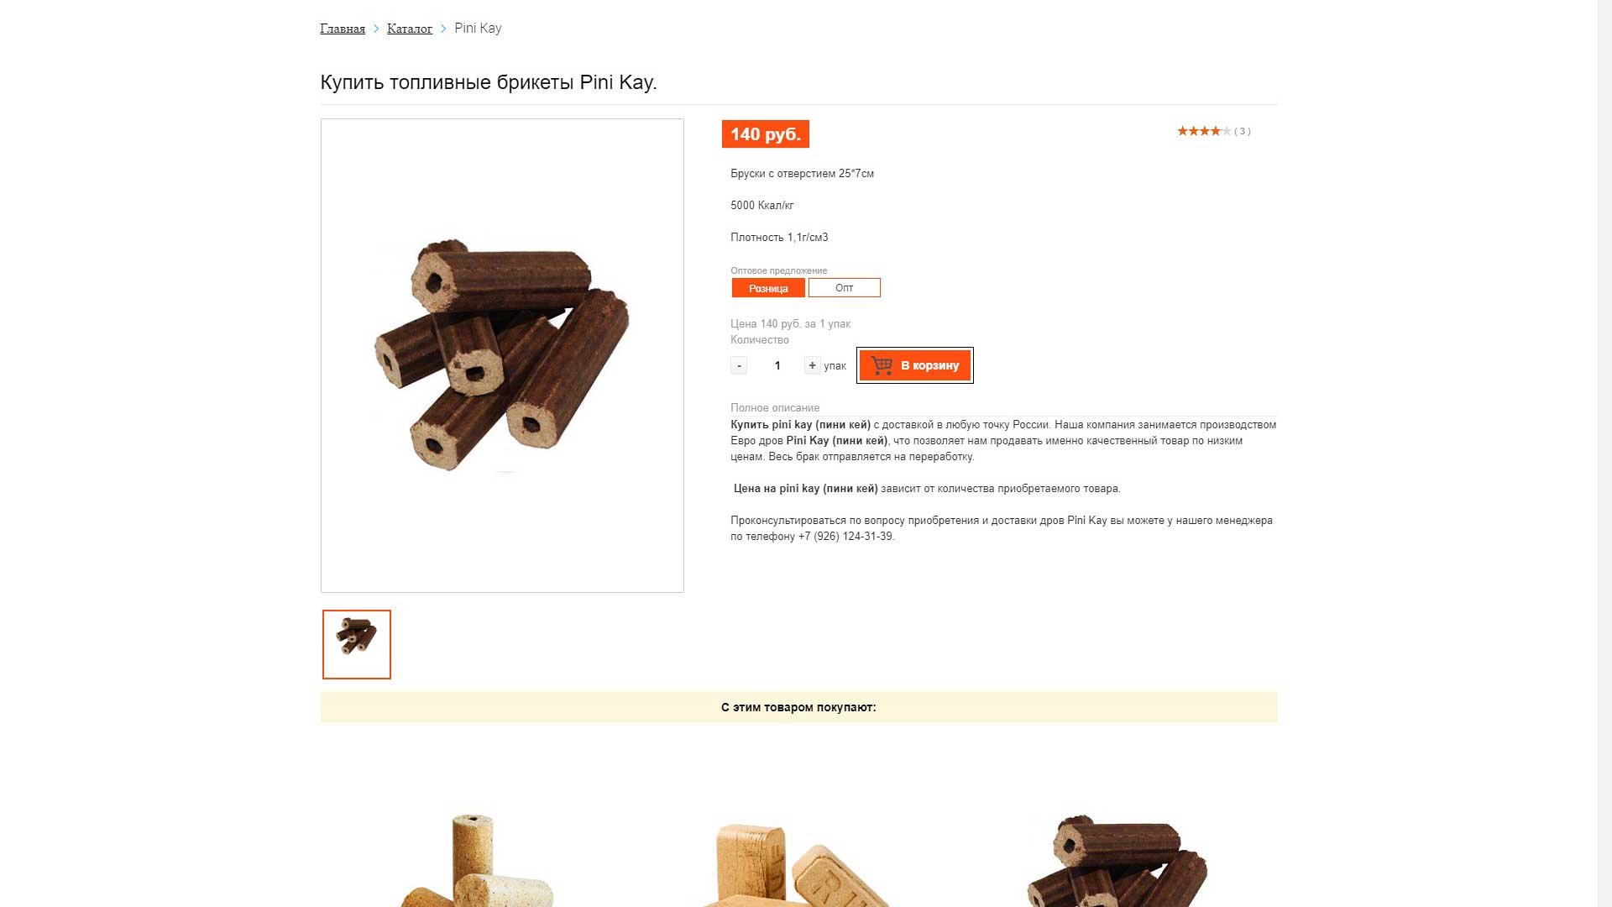
Task: Focus the quantity input field
Action: tap(777, 365)
